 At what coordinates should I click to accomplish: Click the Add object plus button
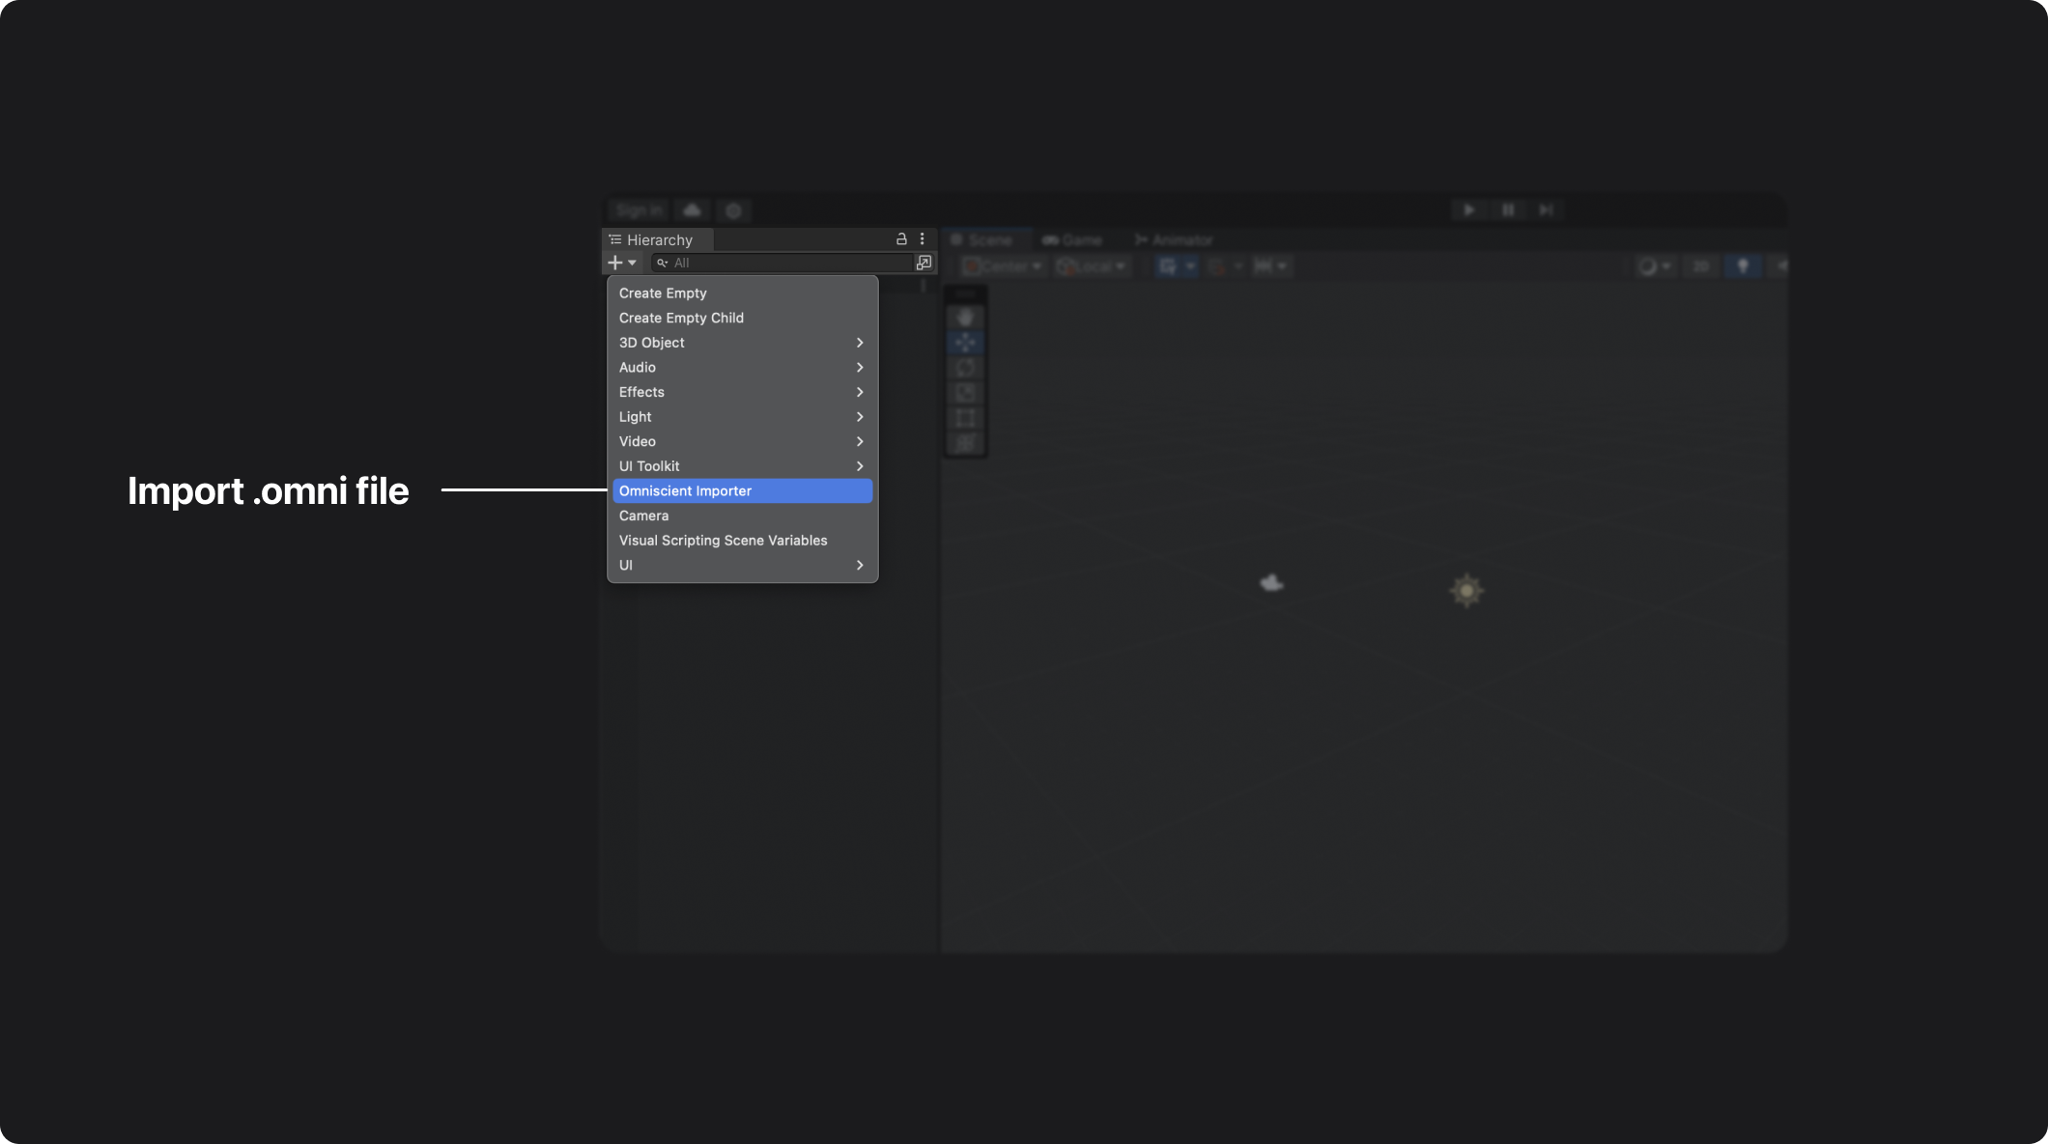coord(613,263)
